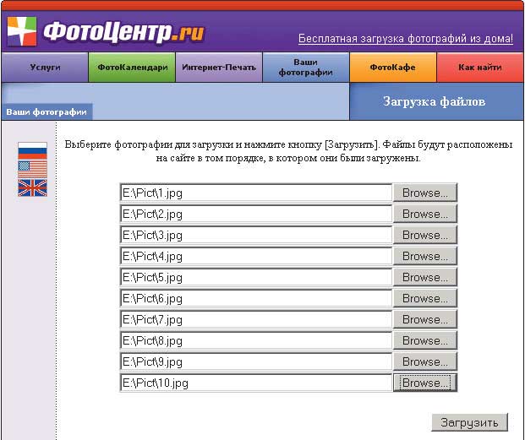Go to the Интернет-Печать tab
Image resolution: width=525 pixels, height=440 pixels.
tap(218, 68)
